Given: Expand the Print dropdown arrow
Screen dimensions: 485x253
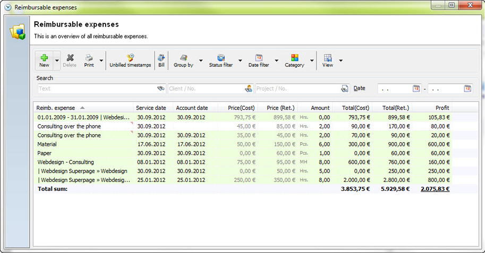Looking at the screenshot, I should [99, 60].
